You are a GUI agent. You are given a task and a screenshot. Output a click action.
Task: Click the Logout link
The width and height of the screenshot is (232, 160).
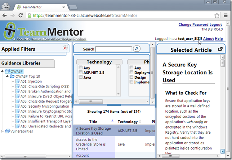point(216,25)
